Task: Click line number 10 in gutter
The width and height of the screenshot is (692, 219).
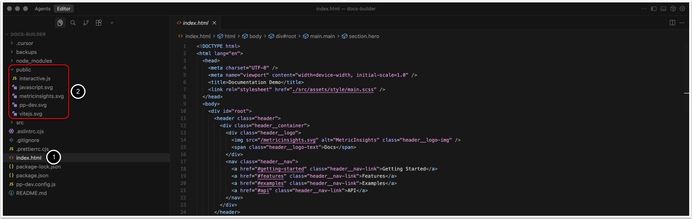Action: (183, 111)
